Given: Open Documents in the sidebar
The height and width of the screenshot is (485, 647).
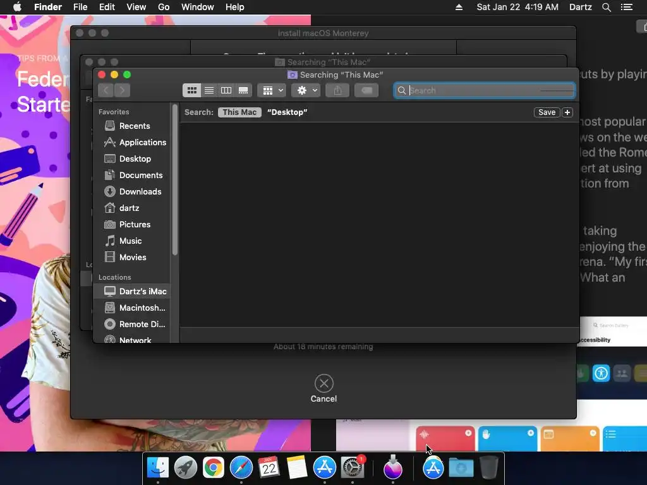Looking at the screenshot, I should pos(132,176).
